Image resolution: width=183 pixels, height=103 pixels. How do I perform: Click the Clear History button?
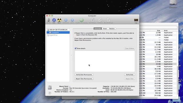click(x=130, y=48)
